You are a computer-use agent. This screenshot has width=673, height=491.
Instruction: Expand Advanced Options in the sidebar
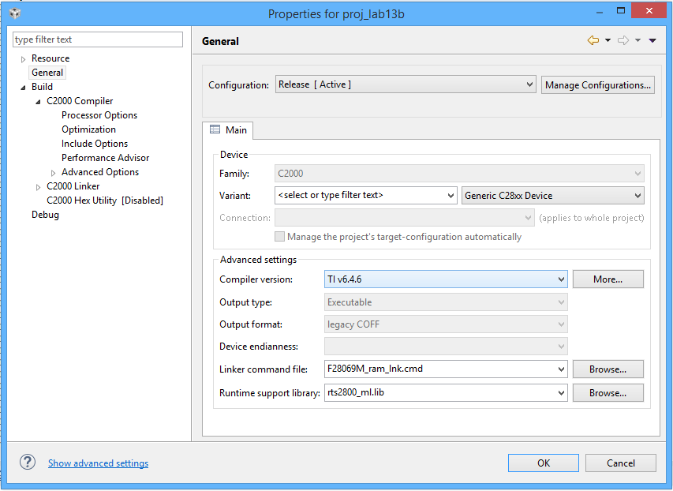(53, 171)
